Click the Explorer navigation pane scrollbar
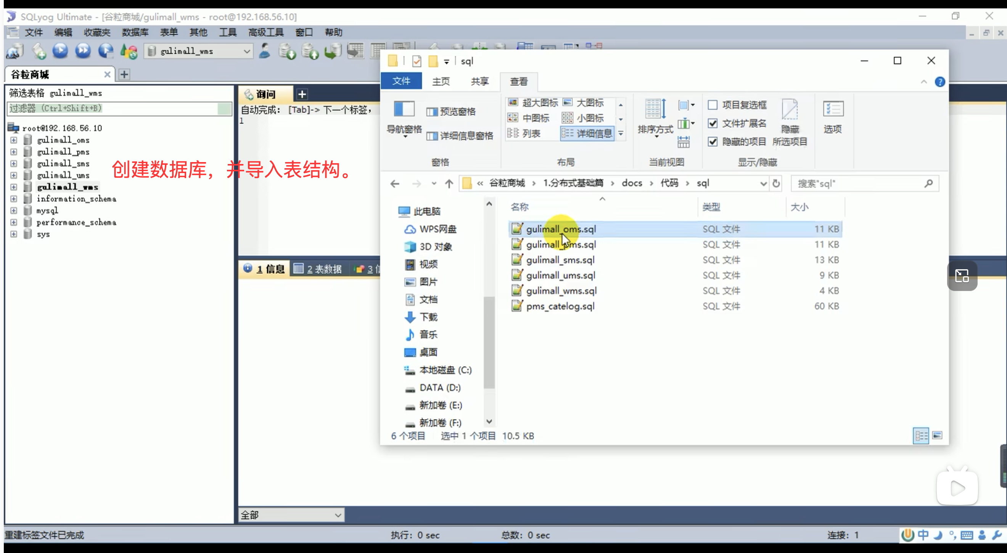Screen dimensions: 1007x553 489,342
